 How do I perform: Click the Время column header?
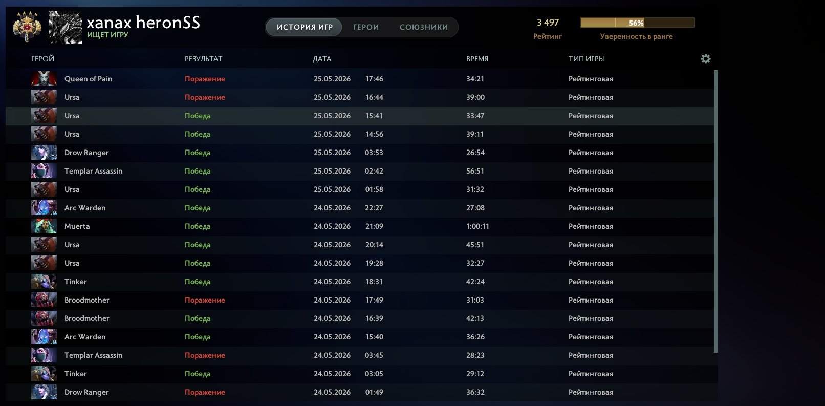[x=477, y=59]
